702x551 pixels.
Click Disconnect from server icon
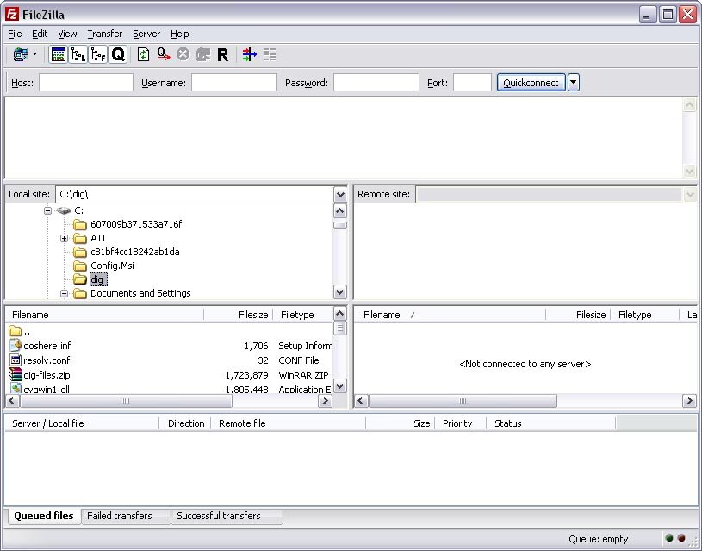point(202,54)
